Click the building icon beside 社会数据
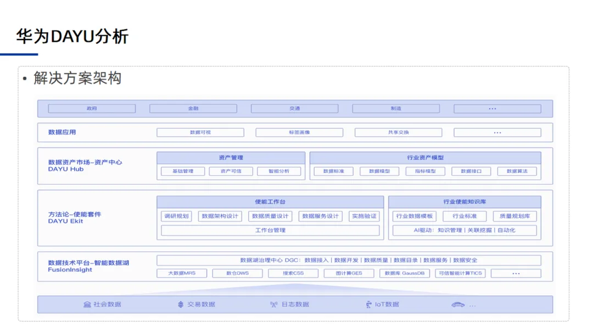 pos(87,305)
